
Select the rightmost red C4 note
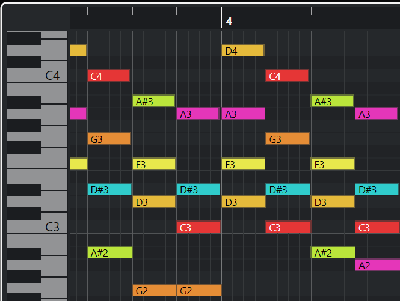(287, 76)
